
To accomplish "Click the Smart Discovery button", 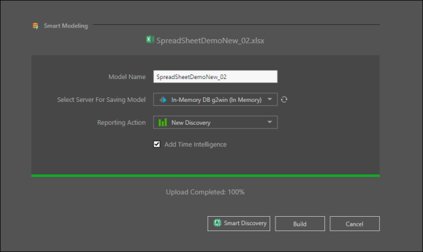I will pyautogui.click(x=239, y=223).
